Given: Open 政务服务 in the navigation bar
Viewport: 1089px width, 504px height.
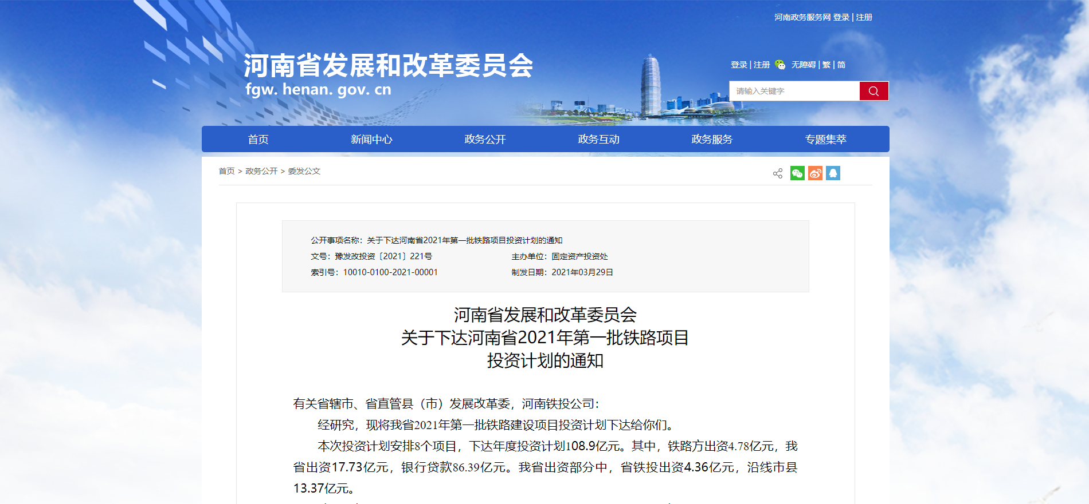Looking at the screenshot, I should [x=712, y=140].
